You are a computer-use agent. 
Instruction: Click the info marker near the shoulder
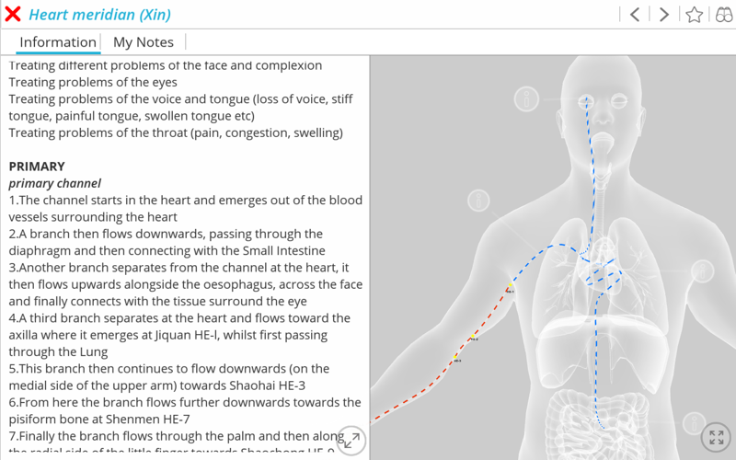coord(478,201)
